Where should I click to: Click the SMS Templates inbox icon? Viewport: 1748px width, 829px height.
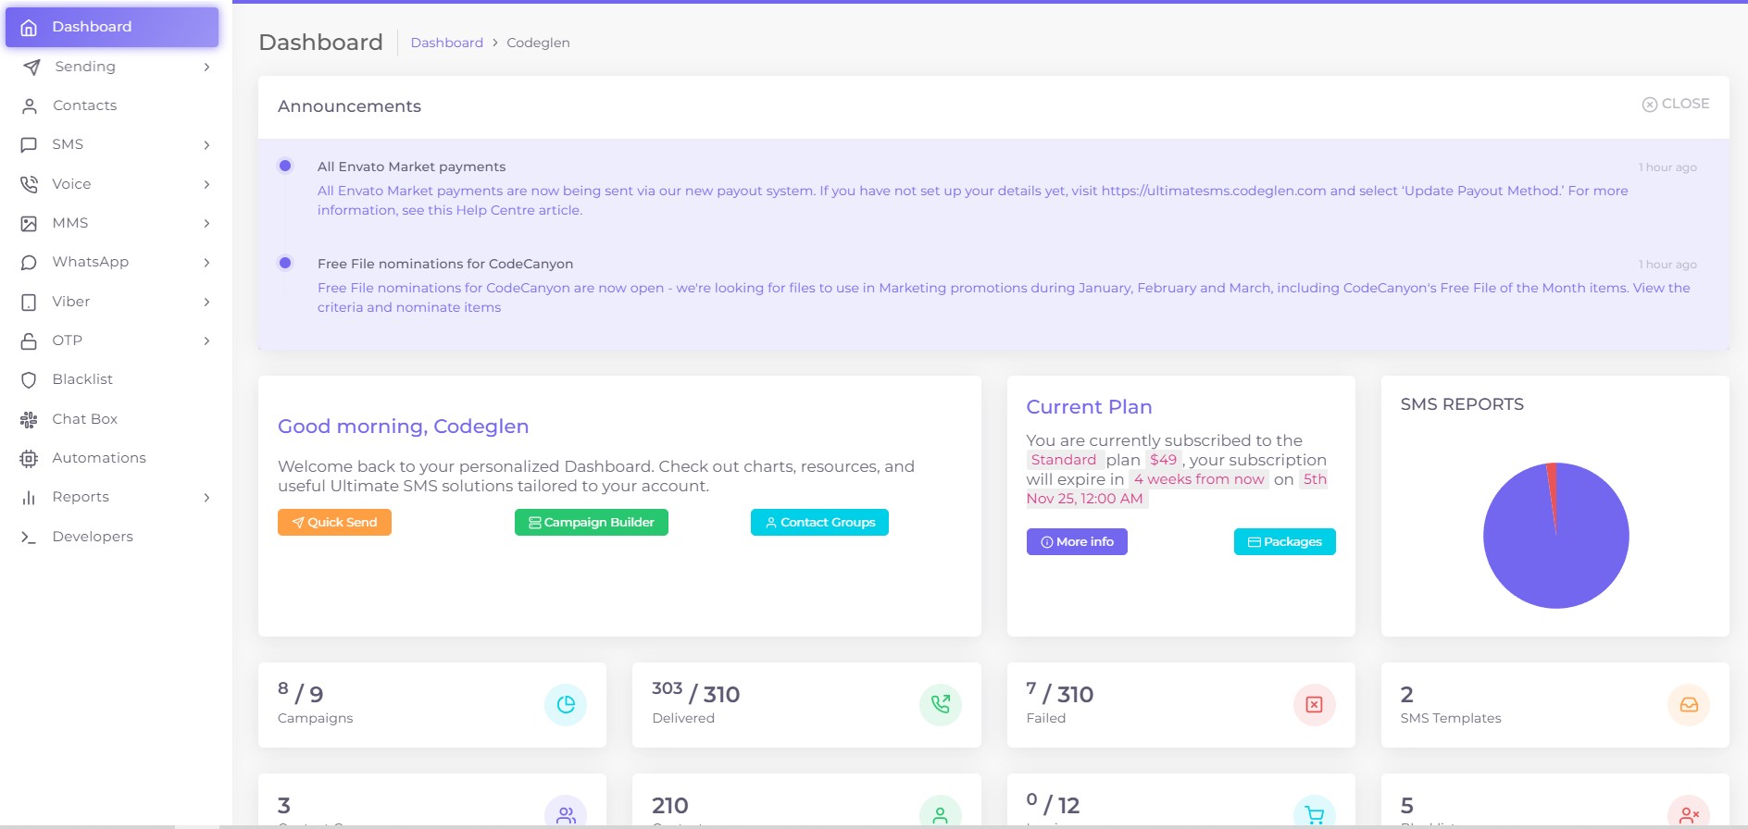1688,705
